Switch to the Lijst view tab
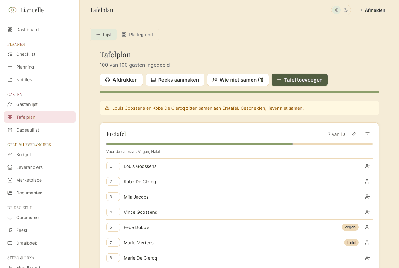399x268 pixels. tap(104, 35)
